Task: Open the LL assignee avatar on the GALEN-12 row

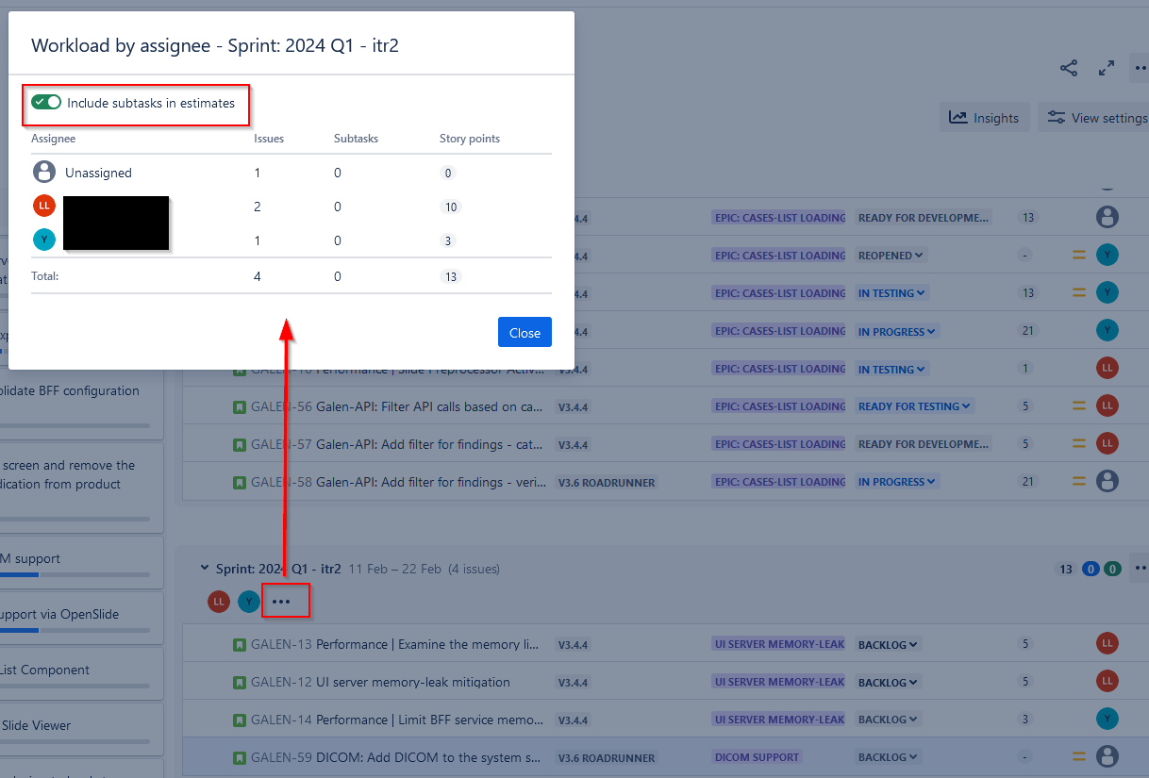Action: tap(1107, 682)
